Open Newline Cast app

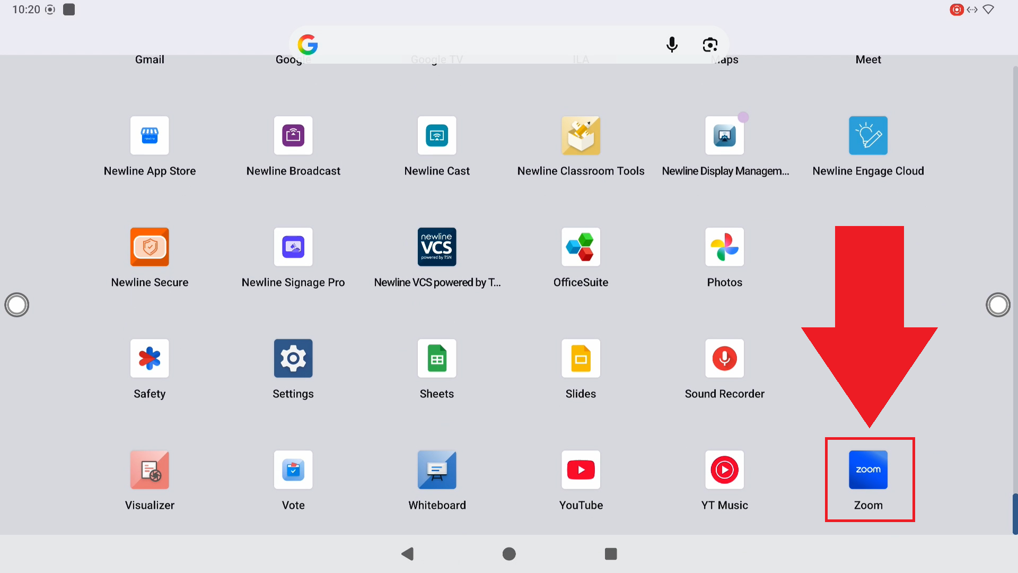[x=437, y=136]
